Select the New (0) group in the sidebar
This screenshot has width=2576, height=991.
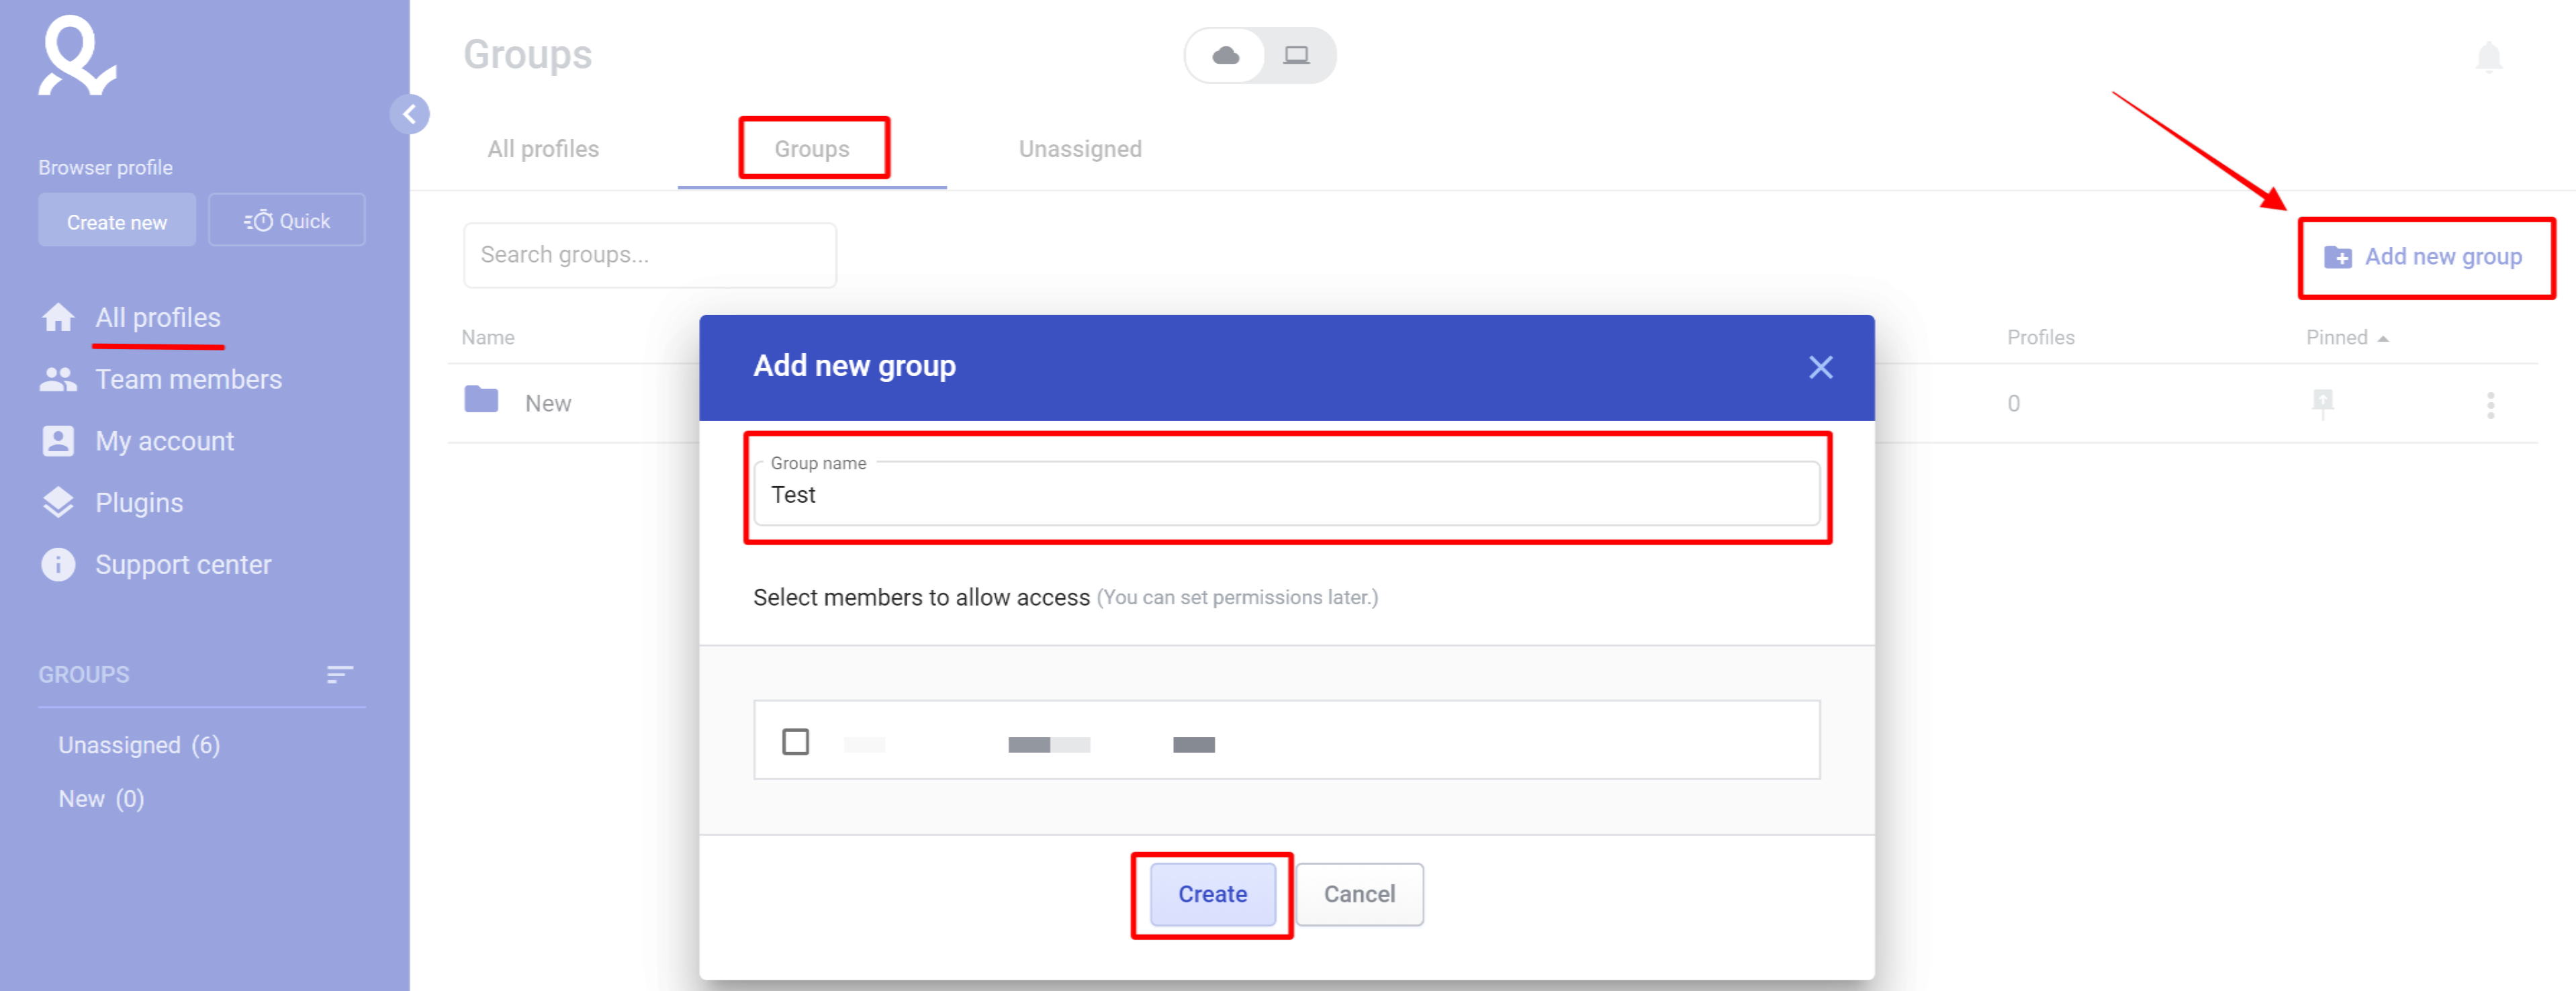pyautogui.click(x=101, y=799)
